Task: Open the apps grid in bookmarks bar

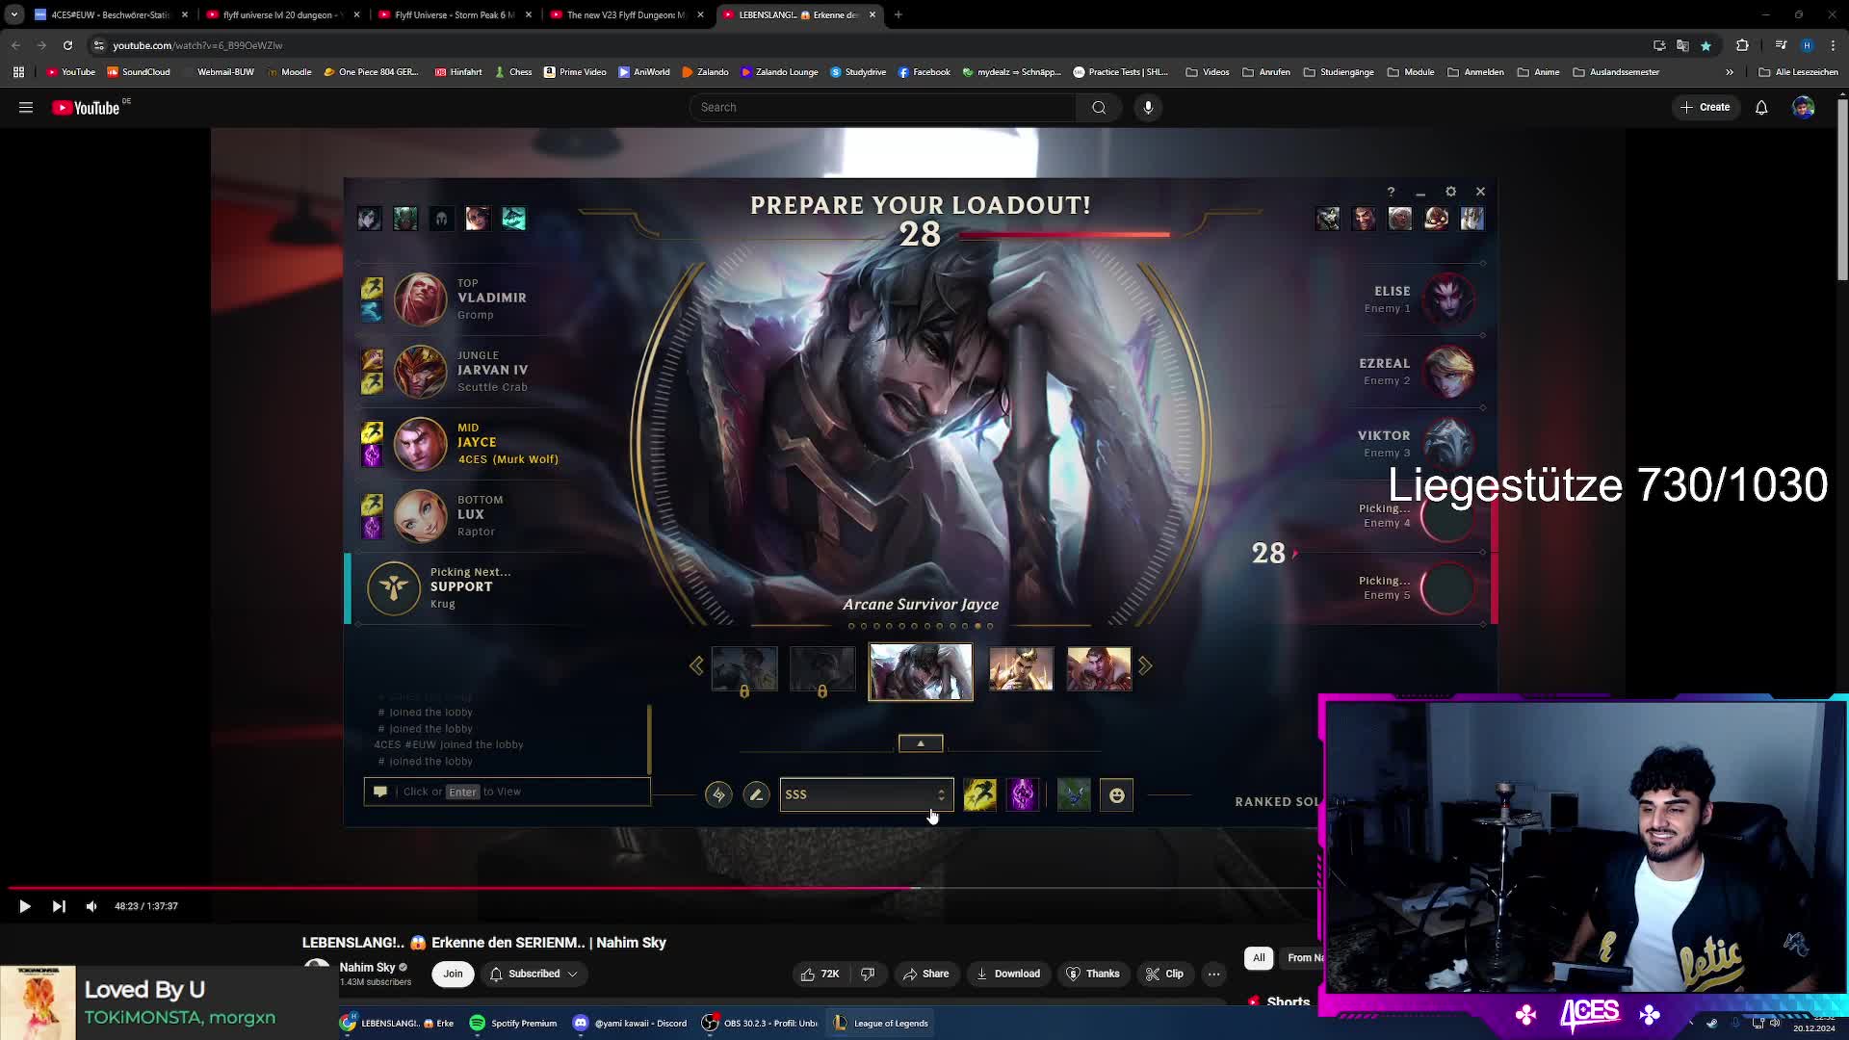Action: click(x=18, y=72)
